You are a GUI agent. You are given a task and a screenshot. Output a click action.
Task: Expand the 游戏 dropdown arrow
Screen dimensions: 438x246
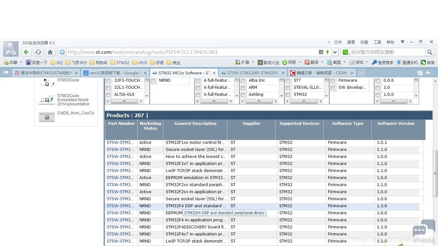tap(367, 62)
